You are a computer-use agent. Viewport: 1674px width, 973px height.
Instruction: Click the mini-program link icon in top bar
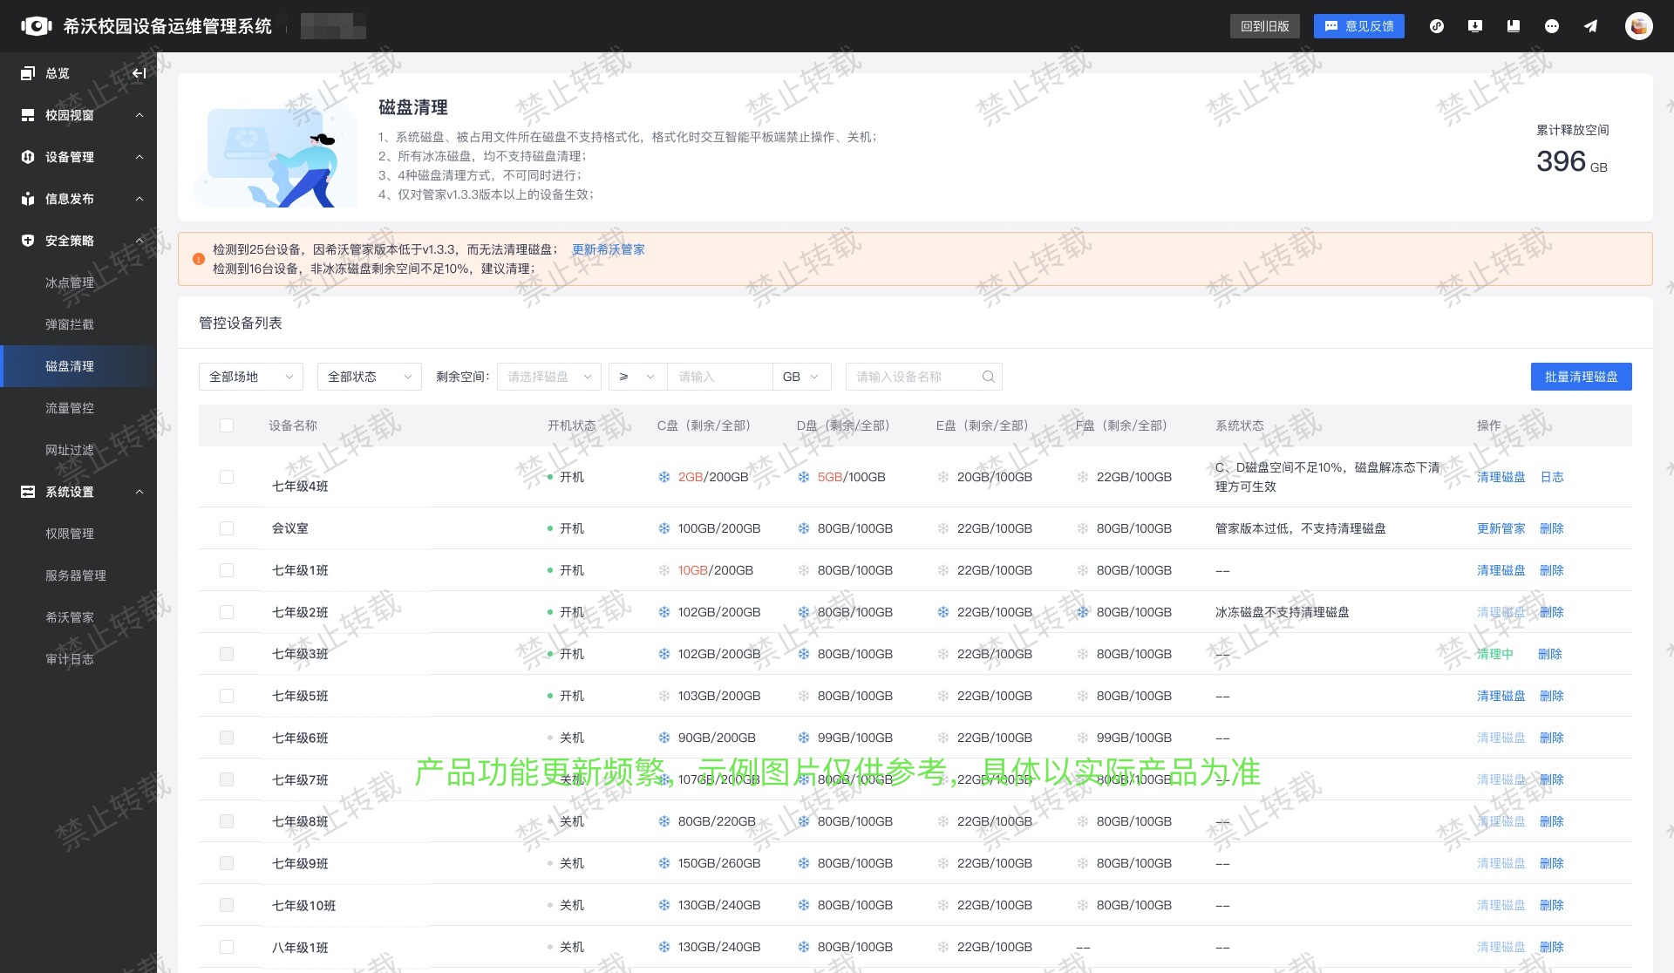point(1437,26)
